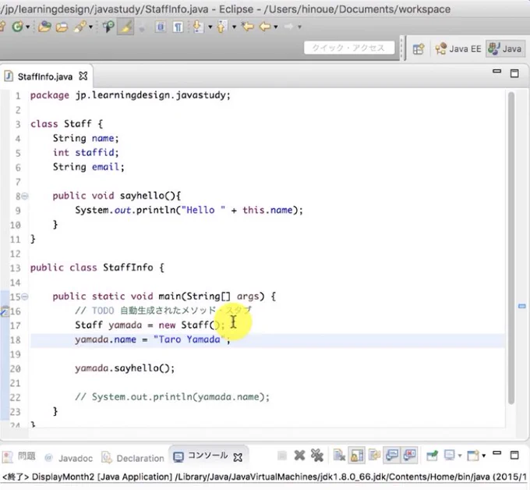530x490 pixels.
Task: Click the console Terminate square icon
Action: click(282, 456)
